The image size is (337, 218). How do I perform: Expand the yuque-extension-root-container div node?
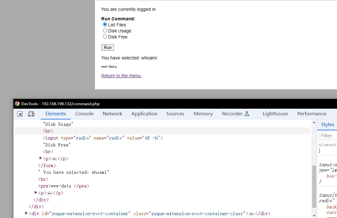[x=26, y=214]
